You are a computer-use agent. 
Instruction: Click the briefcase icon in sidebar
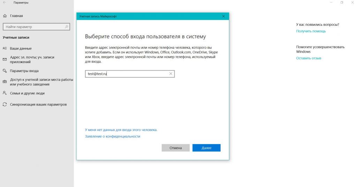tap(5, 81)
